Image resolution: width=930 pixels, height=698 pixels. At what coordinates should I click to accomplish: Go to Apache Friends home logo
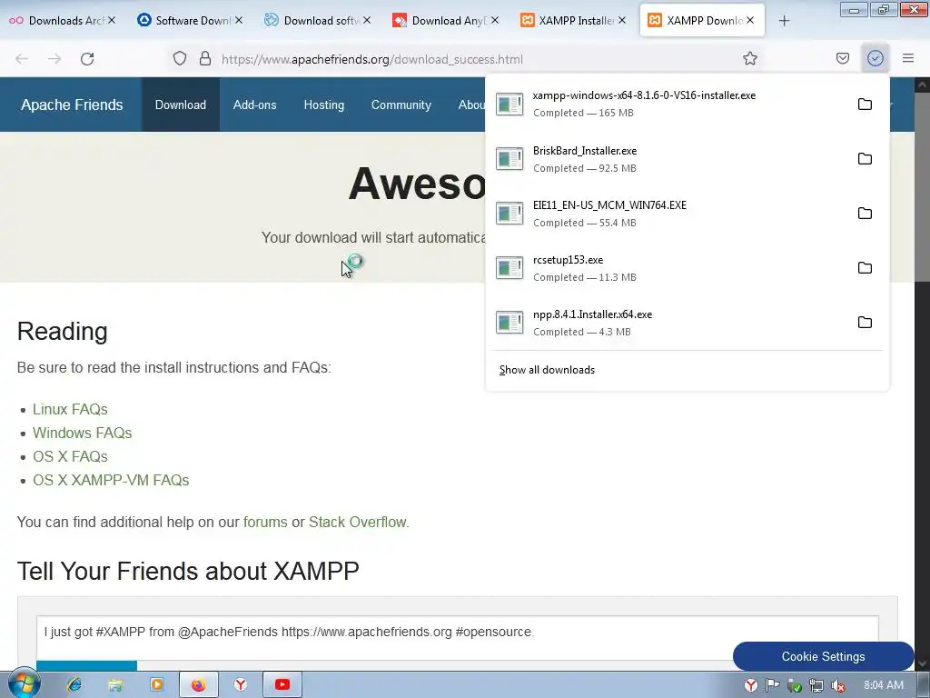(72, 105)
